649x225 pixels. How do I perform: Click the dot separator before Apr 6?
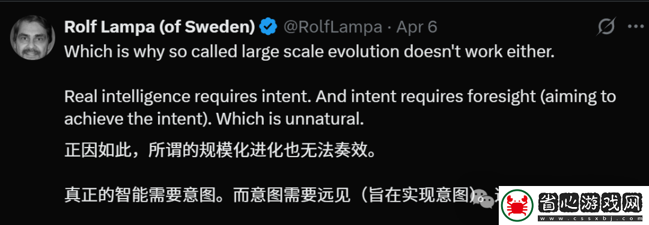pyautogui.click(x=389, y=27)
